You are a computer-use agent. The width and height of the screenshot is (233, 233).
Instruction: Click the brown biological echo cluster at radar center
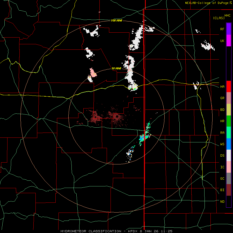tap(117, 117)
